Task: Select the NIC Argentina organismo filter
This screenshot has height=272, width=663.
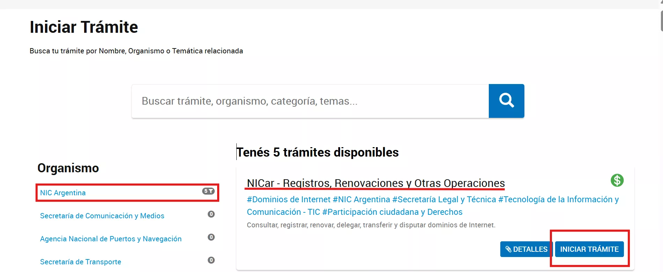Action: click(x=63, y=193)
